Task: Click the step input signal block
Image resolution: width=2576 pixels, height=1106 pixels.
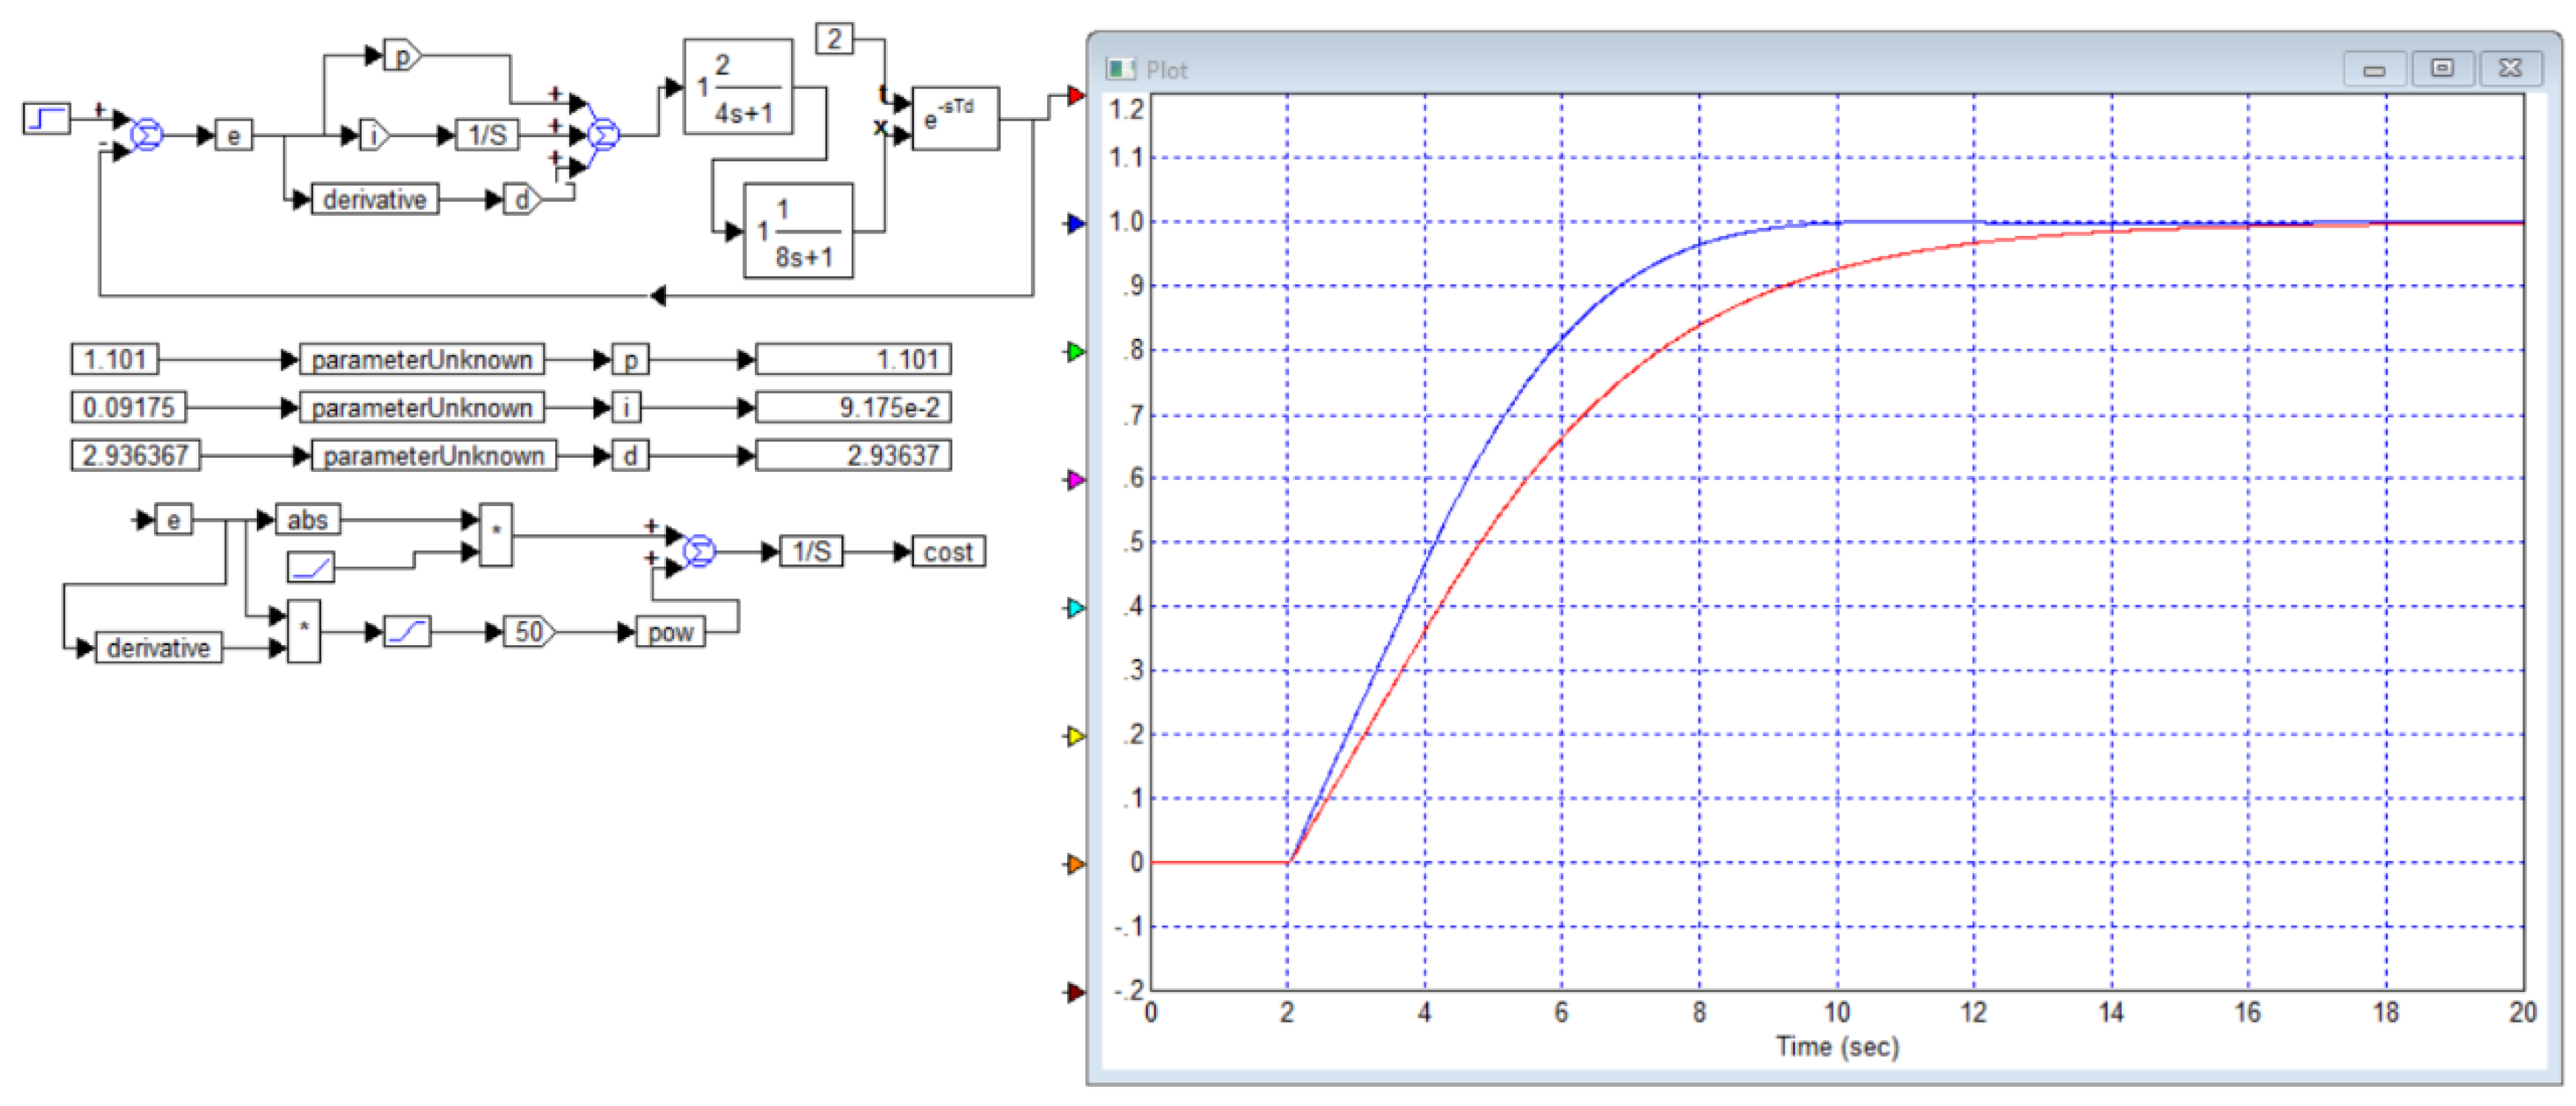Action: point(46,119)
